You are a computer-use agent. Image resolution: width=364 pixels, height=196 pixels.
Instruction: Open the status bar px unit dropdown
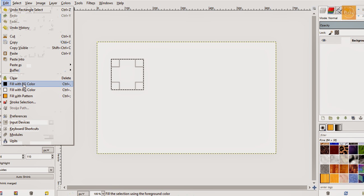click(x=83, y=194)
